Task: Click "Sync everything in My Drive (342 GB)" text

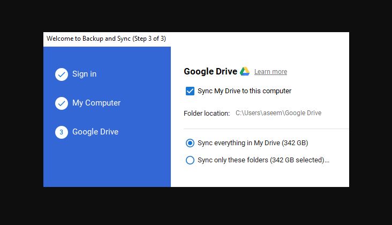Action: 253,143
